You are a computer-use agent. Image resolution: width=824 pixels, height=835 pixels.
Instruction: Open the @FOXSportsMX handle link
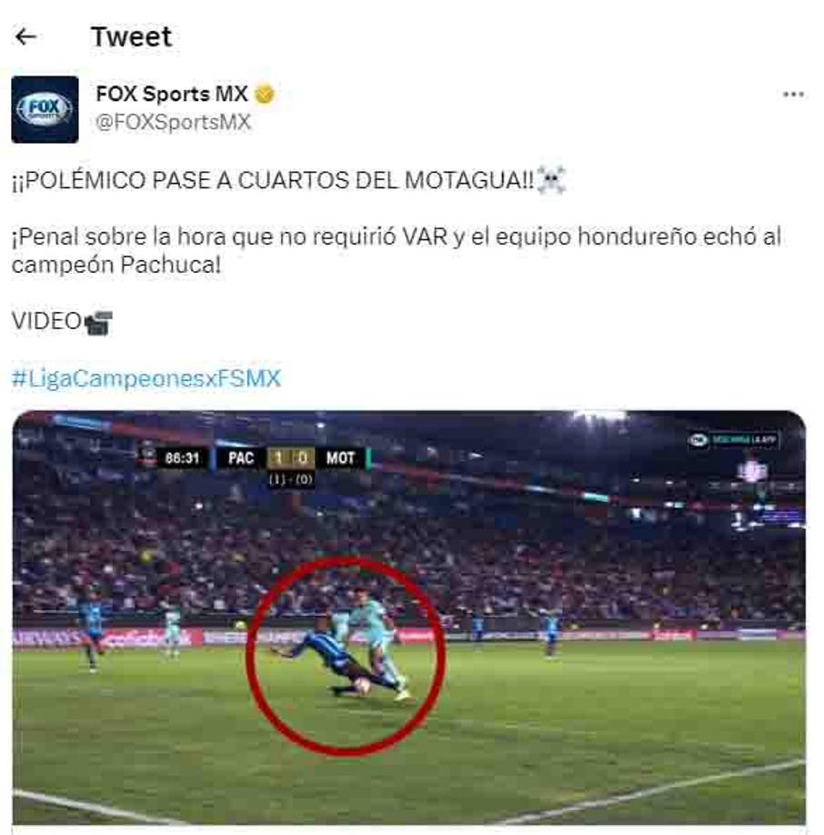point(173,122)
